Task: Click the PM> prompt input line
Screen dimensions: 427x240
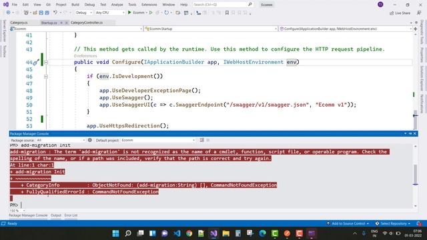Action: click(211, 205)
